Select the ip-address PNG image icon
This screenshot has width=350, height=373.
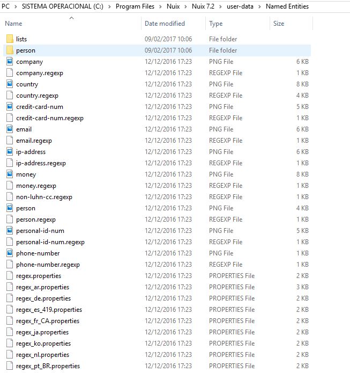[x=10, y=152]
